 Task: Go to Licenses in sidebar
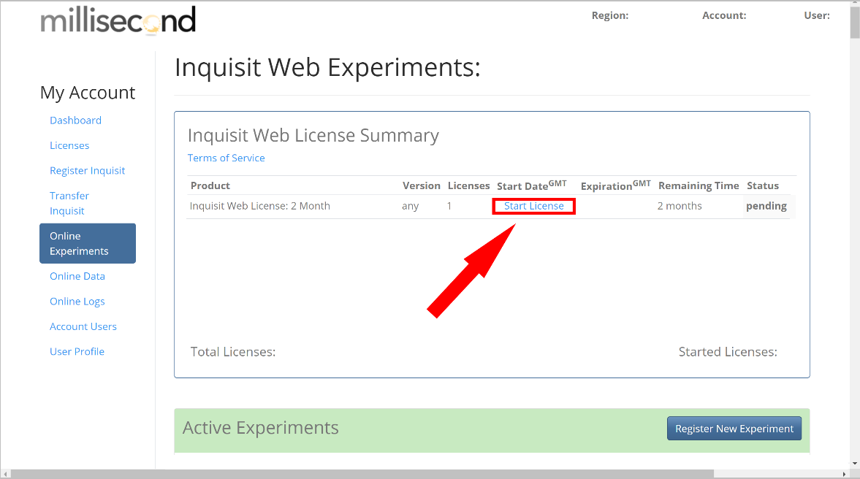coord(69,145)
